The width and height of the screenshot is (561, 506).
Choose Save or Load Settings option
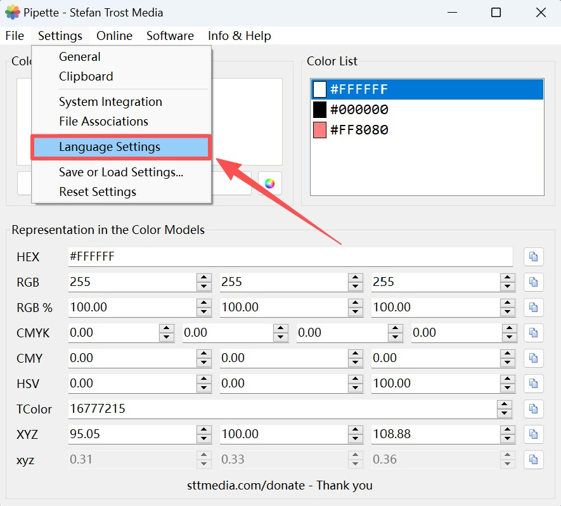click(x=120, y=172)
